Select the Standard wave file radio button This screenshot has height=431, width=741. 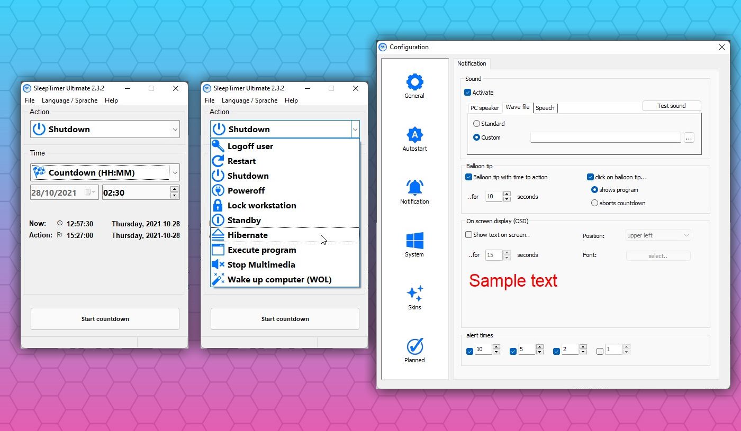pos(476,124)
